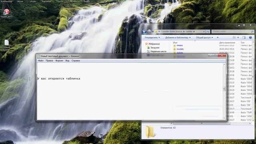Expand the arrow after cstrike breadcrumb
The height and width of the screenshot is (144, 256).
tap(194, 31)
